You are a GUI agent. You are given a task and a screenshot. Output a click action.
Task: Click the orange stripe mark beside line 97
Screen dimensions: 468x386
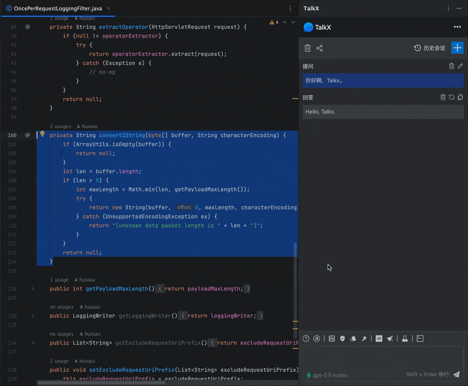pos(295,98)
